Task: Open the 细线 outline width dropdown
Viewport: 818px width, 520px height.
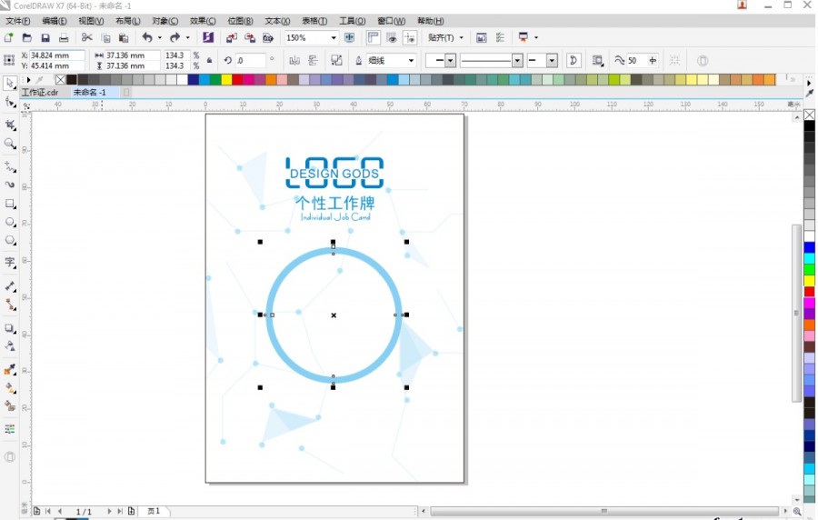Action: click(x=411, y=61)
